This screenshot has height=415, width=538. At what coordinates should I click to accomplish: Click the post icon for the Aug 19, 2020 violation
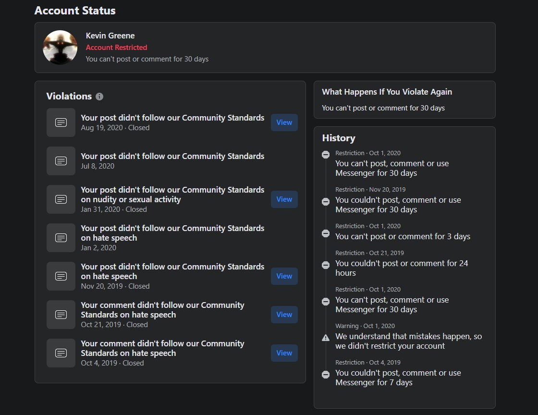click(x=61, y=122)
